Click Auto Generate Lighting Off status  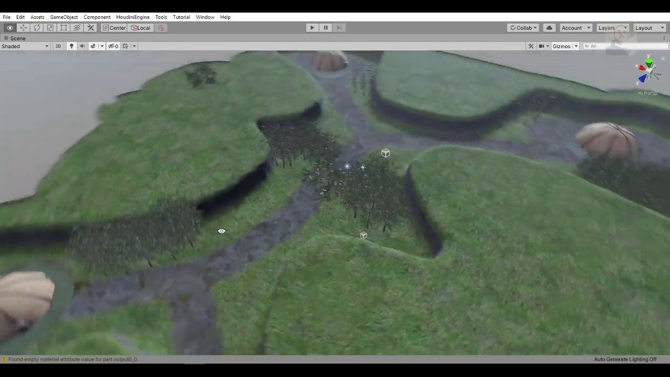coord(625,359)
